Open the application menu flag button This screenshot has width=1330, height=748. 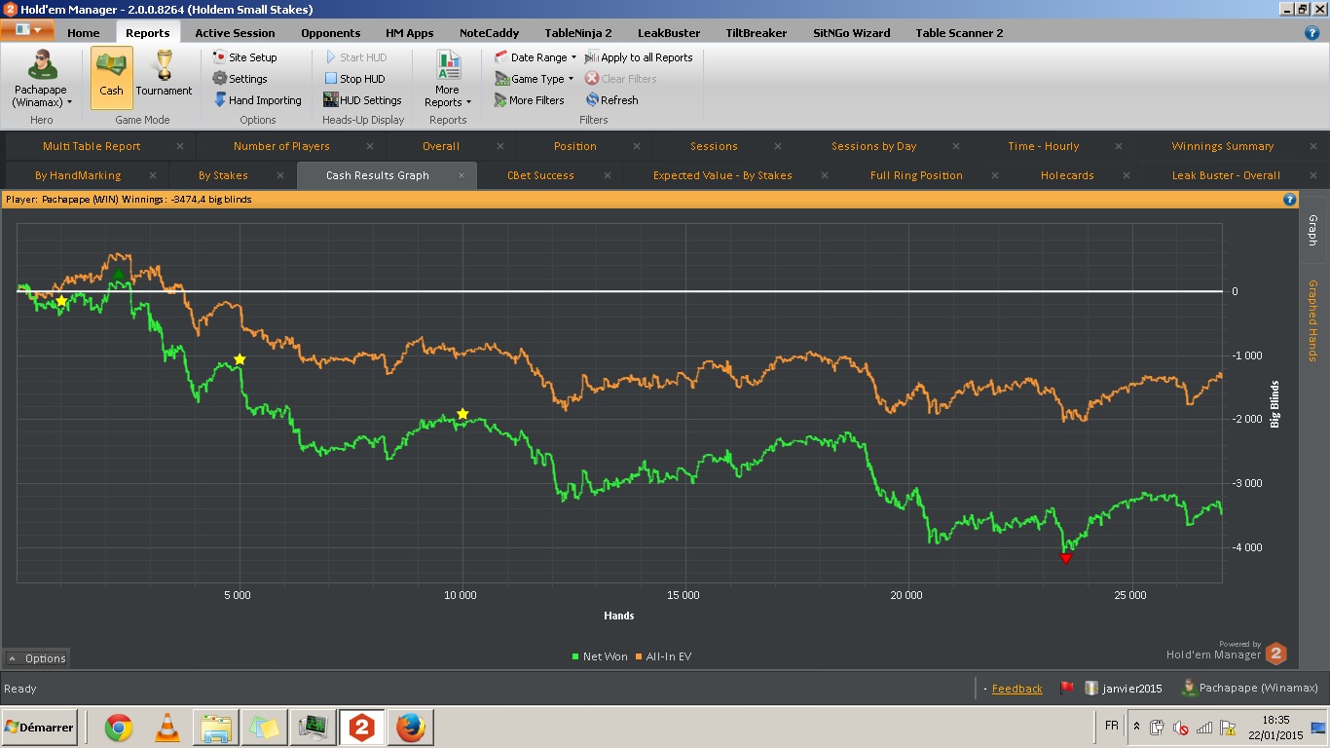click(27, 30)
